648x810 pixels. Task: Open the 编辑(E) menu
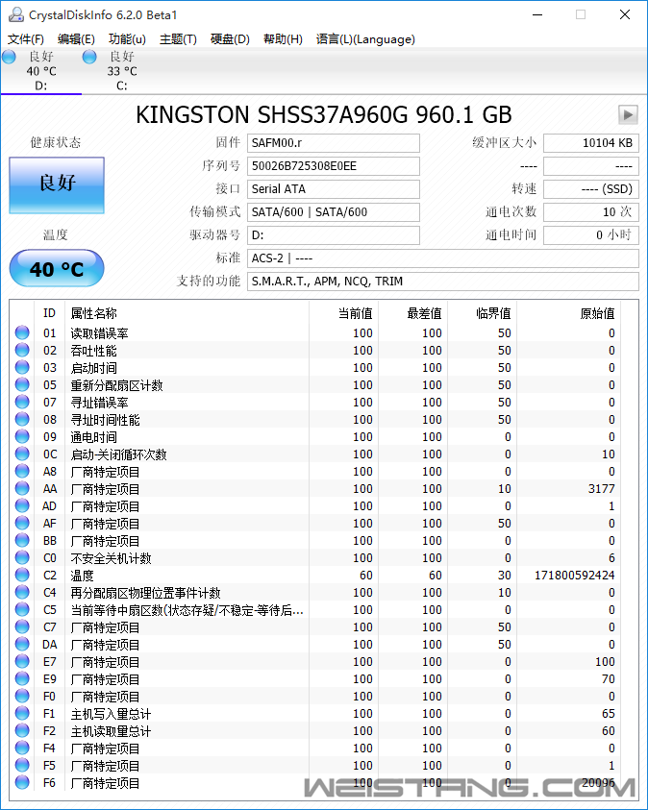76,39
